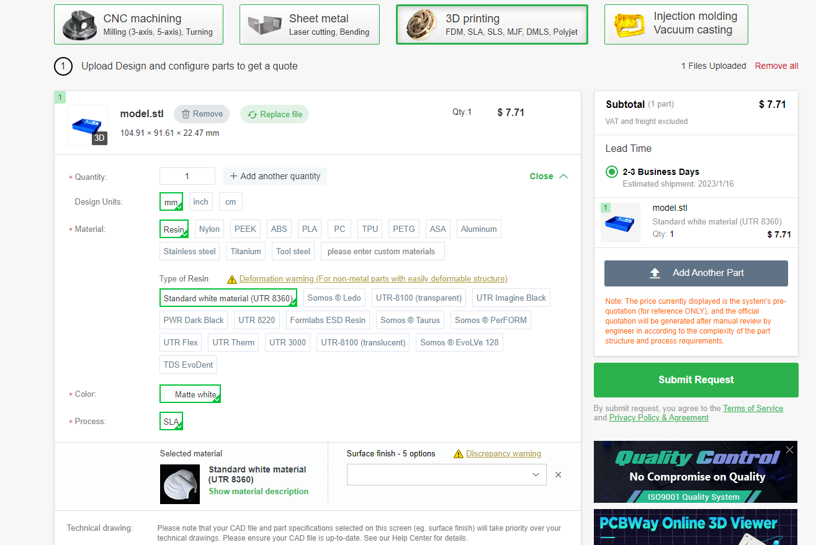Click Replace file button

point(275,114)
